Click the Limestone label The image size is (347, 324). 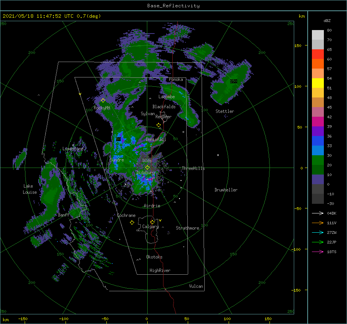pyautogui.click(x=73, y=149)
